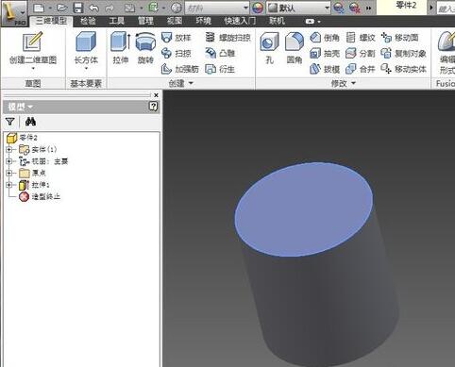Click the Open file icon in quick access toolbar
The width and height of the screenshot is (455, 367).
(61, 8)
